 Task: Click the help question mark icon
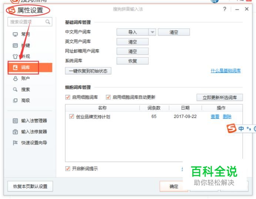click(x=225, y=9)
